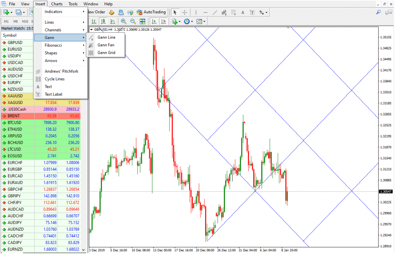395x254 pixels.
Task: Expand the Indicators submenu
Action: [61, 12]
